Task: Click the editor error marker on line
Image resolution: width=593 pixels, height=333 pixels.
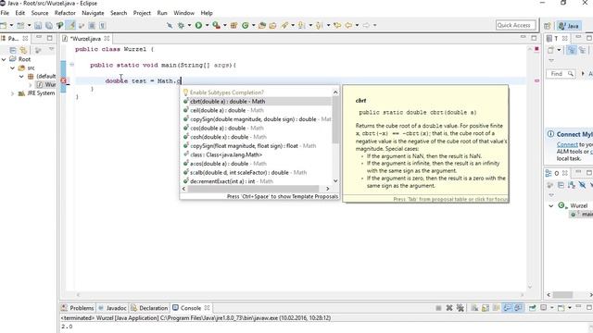Action: point(64,80)
